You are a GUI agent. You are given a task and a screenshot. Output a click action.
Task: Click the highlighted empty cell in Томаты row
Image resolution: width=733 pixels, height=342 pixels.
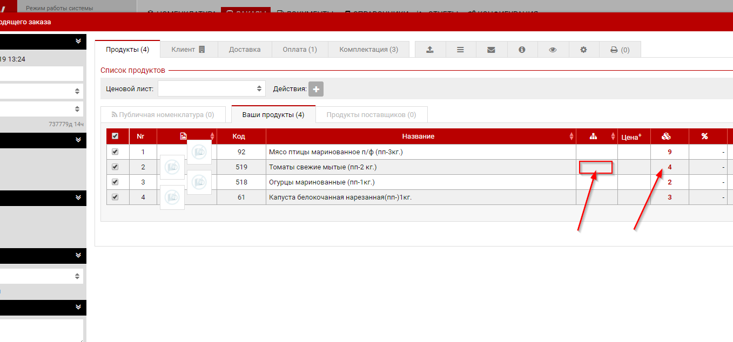[x=595, y=167]
